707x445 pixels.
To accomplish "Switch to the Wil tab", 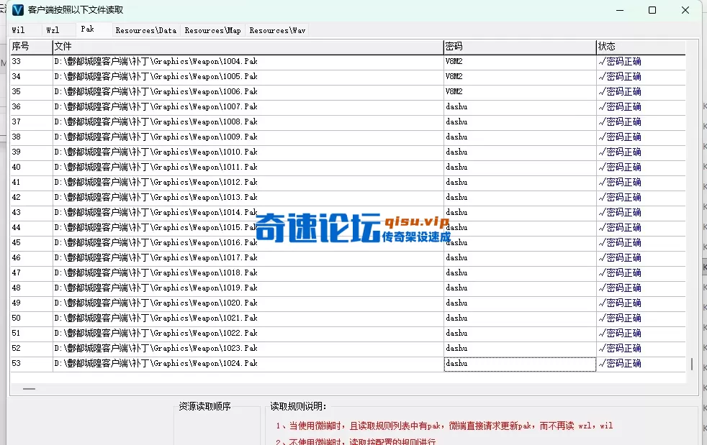I will pyautogui.click(x=19, y=30).
